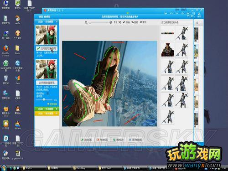Click the zoom in magnifier icon
Screen dimensions: 228x171
click(x=111, y=22)
